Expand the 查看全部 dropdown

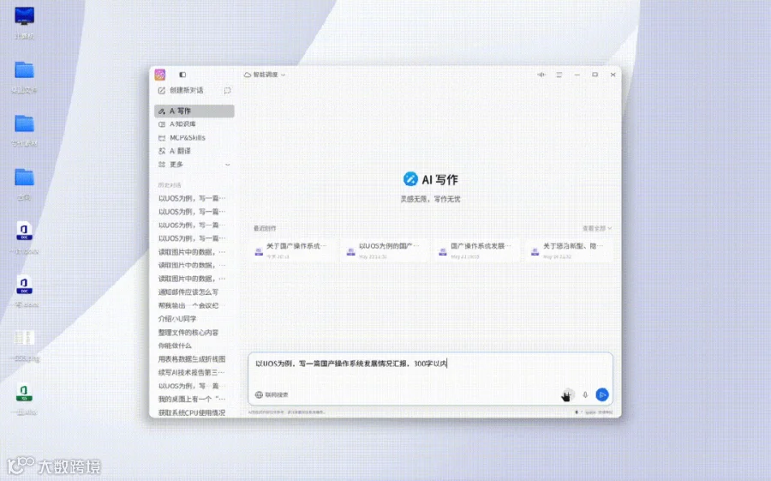pos(597,228)
